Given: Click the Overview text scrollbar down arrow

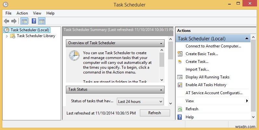Looking at the screenshot, I should [162, 79].
